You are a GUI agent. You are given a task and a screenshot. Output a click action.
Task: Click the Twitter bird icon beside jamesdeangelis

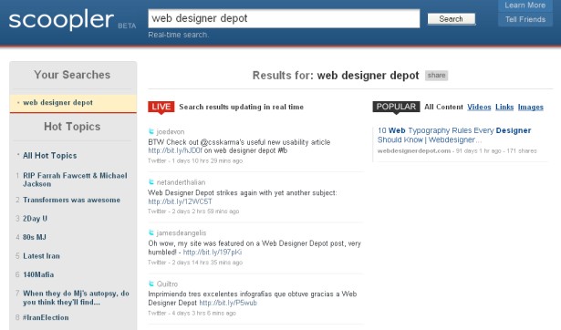(x=151, y=232)
